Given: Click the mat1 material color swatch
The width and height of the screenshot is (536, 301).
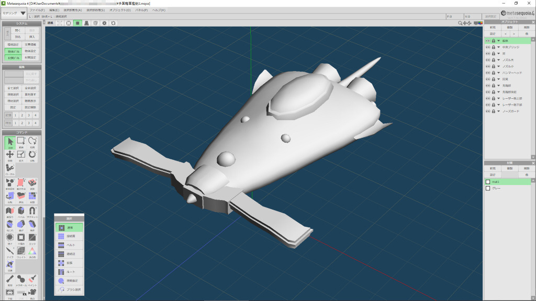Looking at the screenshot, I should pyautogui.click(x=488, y=182).
